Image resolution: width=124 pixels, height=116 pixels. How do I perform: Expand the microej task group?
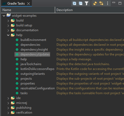(8, 103)
